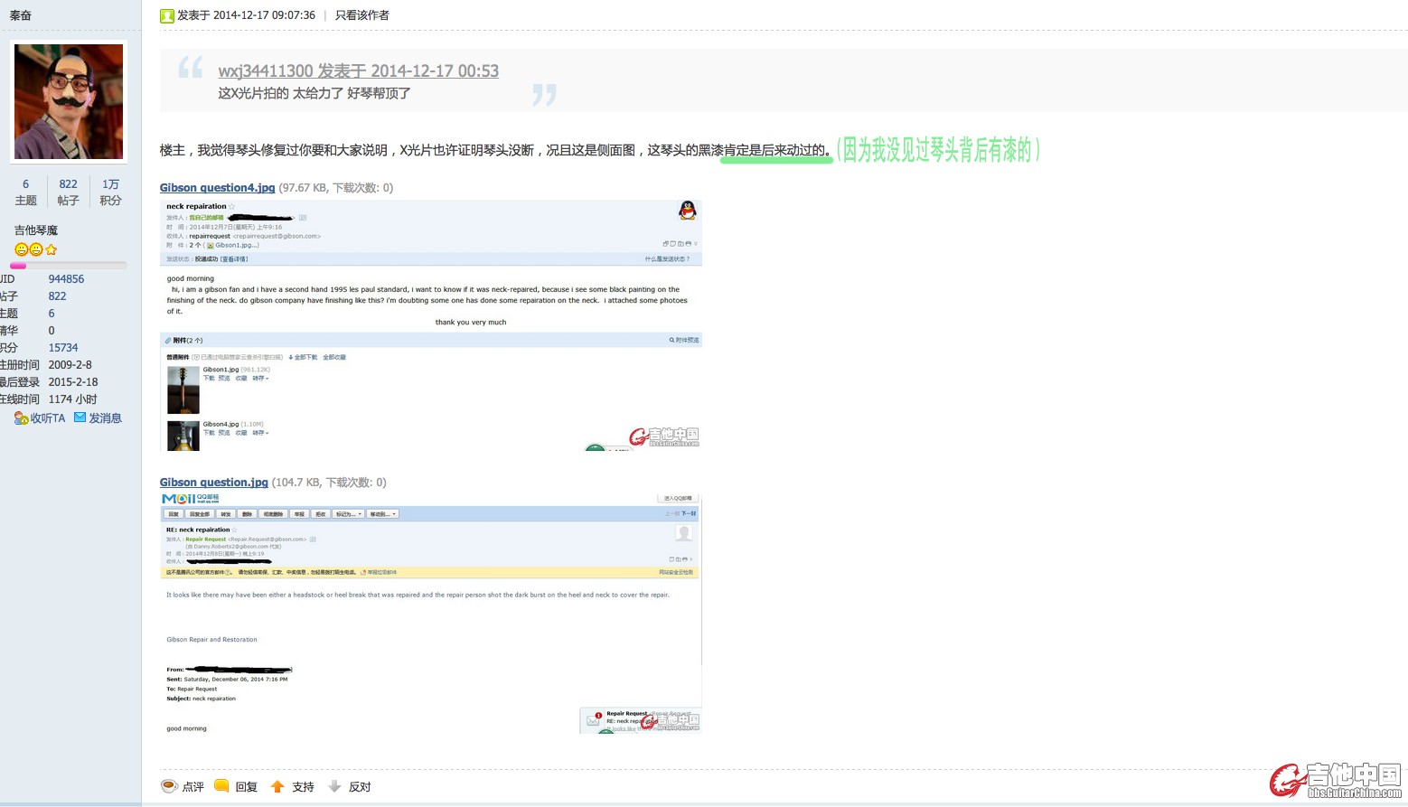Screen dimensions: 1408x807
Task: Open the 6 threads link in profile list
Action: point(52,314)
